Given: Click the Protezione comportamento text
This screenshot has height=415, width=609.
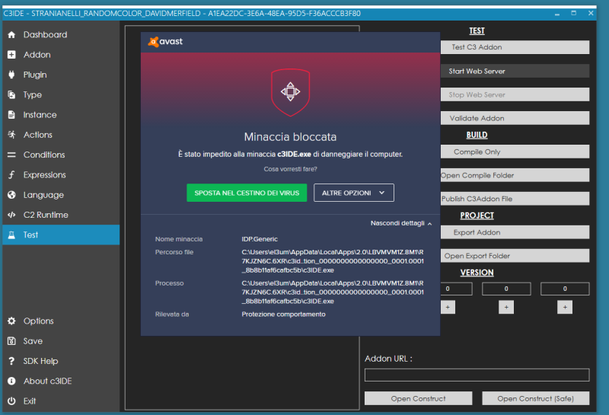Looking at the screenshot, I should [283, 314].
